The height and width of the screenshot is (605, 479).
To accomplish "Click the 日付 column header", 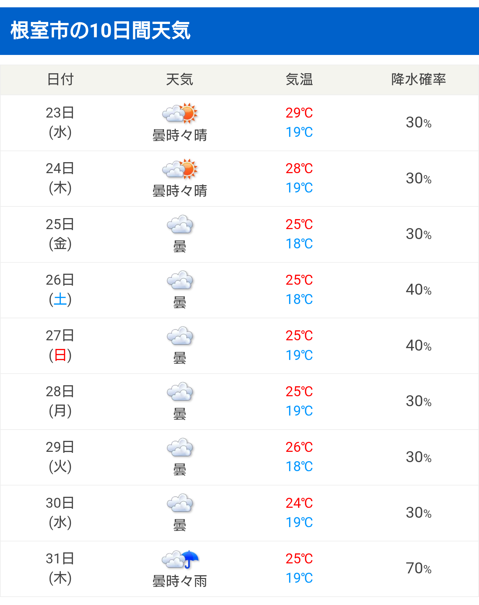I will [60, 80].
